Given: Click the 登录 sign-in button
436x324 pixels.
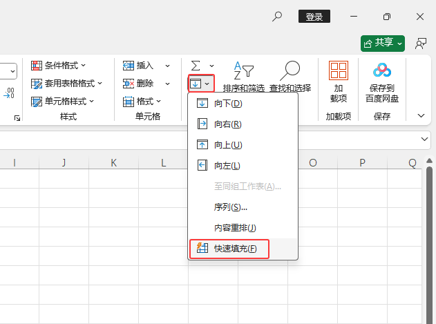Looking at the screenshot, I should pos(314,17).
